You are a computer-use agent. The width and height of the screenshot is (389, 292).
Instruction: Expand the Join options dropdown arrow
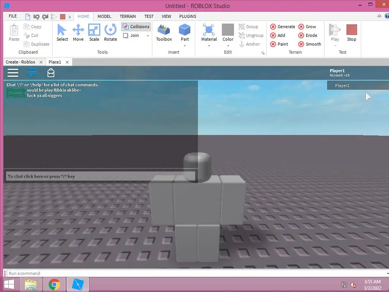pyautogui.click(x=148, y=36)
